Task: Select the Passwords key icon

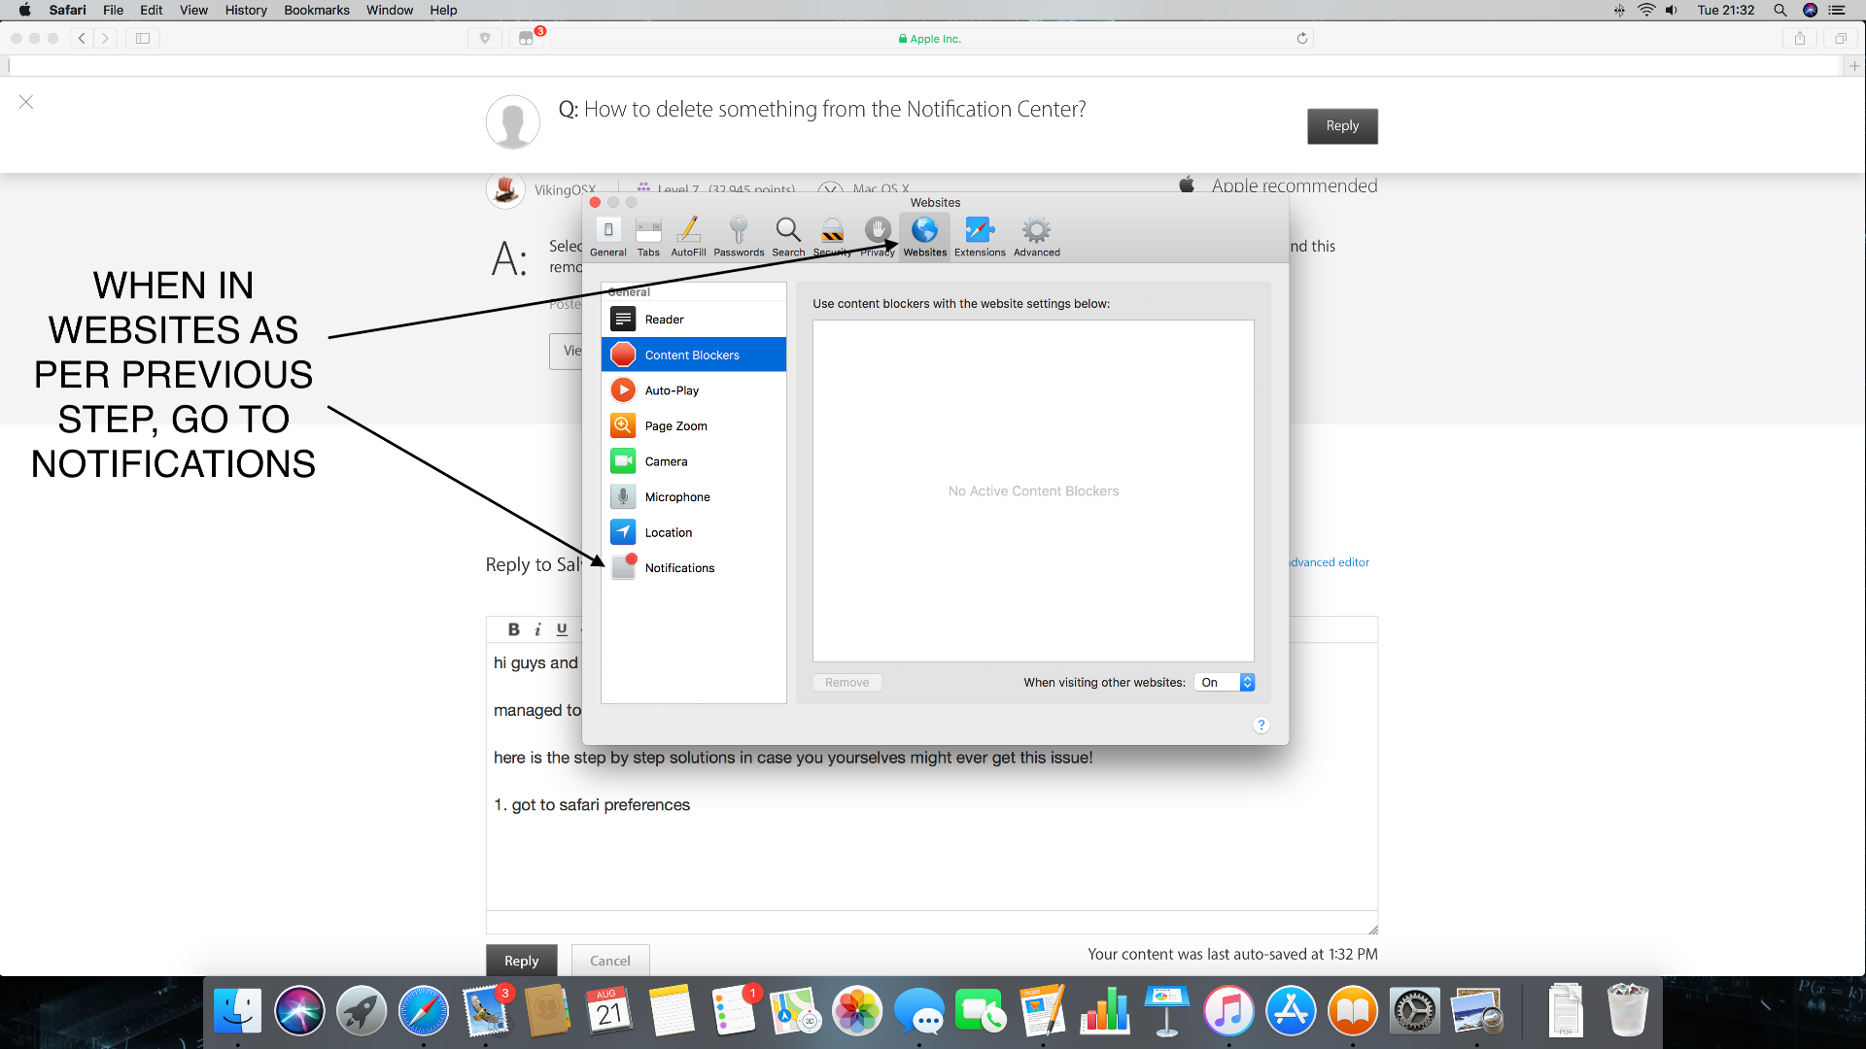Action: [x=739, y=236]
